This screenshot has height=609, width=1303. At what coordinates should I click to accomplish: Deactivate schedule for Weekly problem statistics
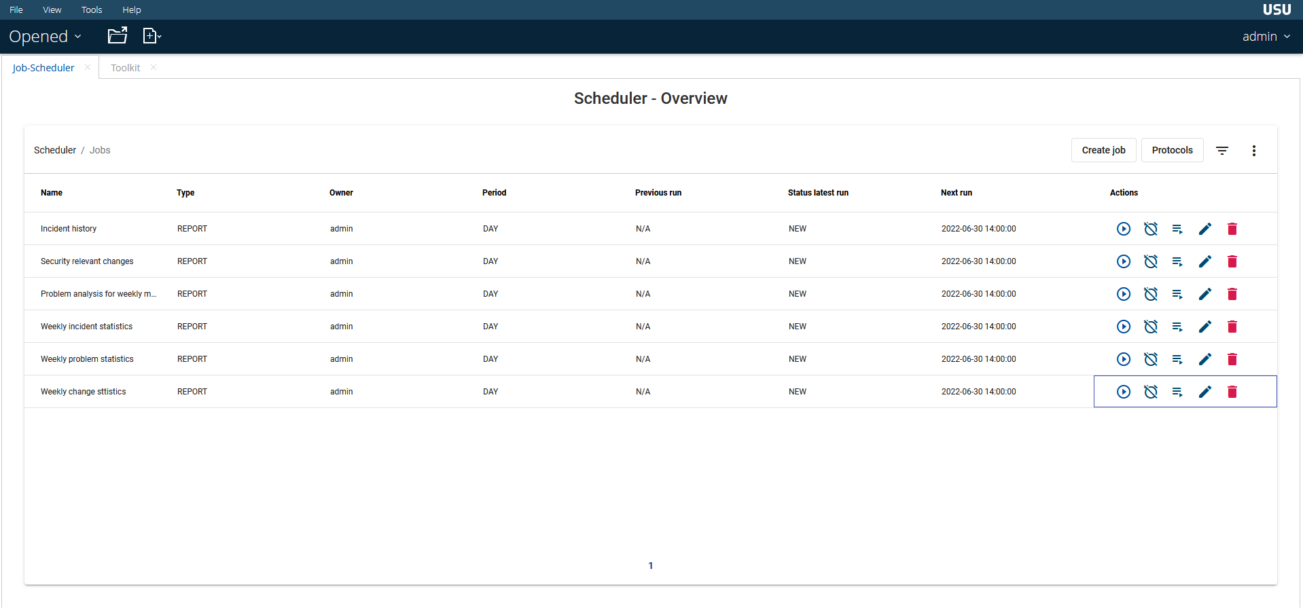click(x=1151, y=359)
